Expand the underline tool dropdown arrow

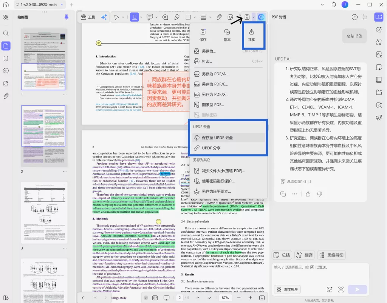click(x=141, y=17)
